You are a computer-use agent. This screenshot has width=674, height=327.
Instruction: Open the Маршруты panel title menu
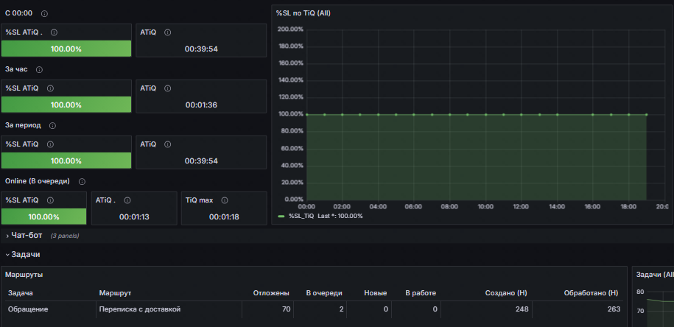24,275
